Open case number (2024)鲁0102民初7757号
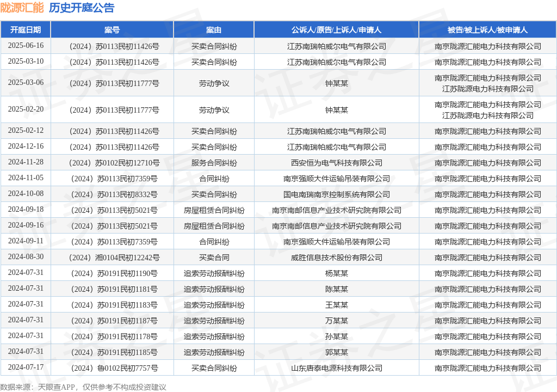The height and width of the screenshot is (392, 557). [112, 368]
